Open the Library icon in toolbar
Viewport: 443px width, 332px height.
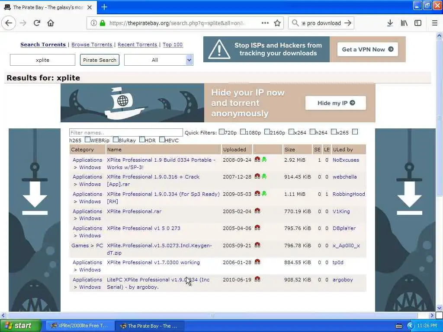404,23
